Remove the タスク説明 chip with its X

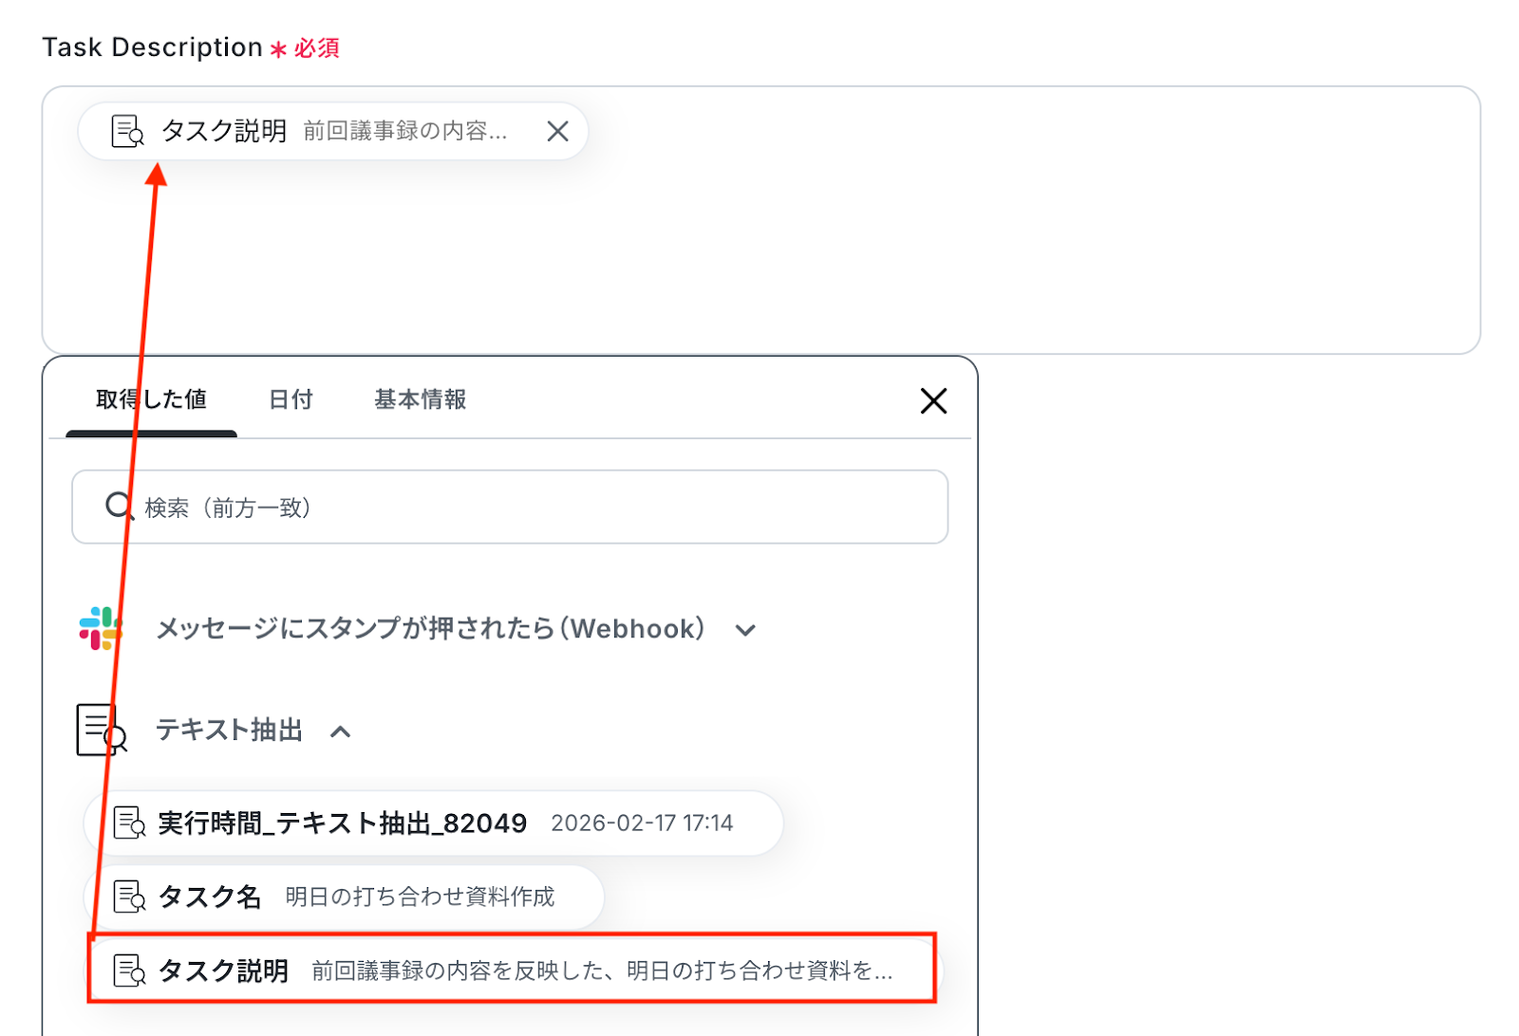point(557,131)
